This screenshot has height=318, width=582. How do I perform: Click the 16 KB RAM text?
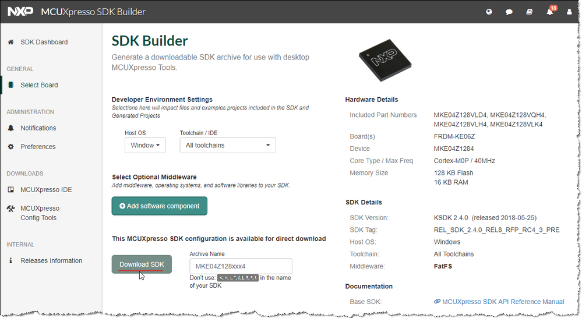click(451, 182)
